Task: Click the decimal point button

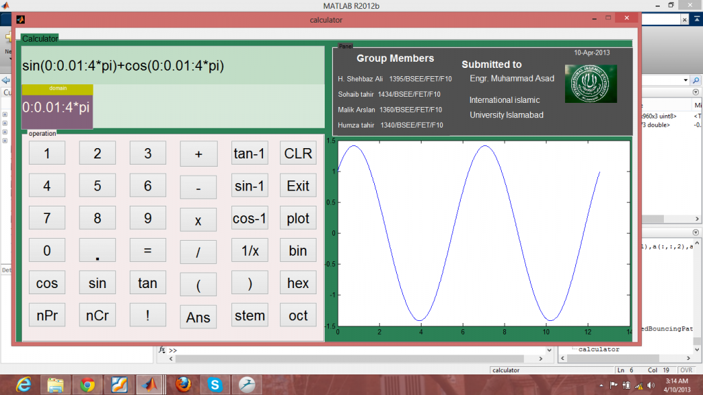Action: (97, 250)
